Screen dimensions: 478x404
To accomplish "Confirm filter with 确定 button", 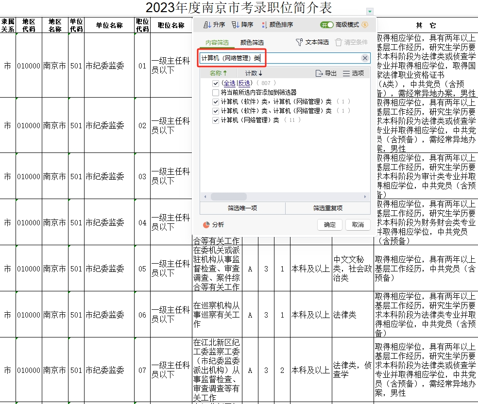I will pyautogui.click(x=329, y=224).
